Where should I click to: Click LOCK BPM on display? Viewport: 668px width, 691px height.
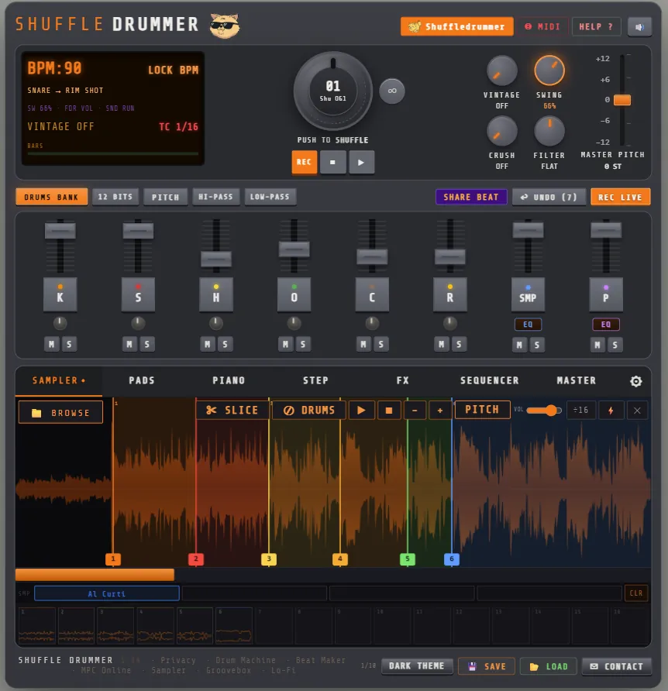(173, 70)
